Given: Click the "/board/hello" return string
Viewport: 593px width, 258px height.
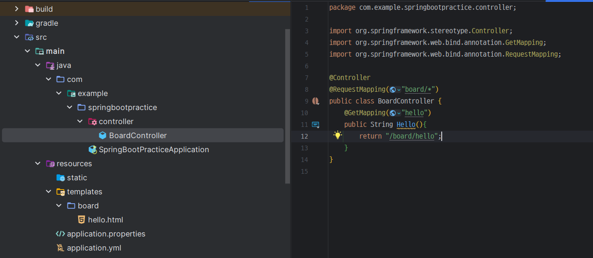Looking at the screenshot, I should [x=412, y=136].
